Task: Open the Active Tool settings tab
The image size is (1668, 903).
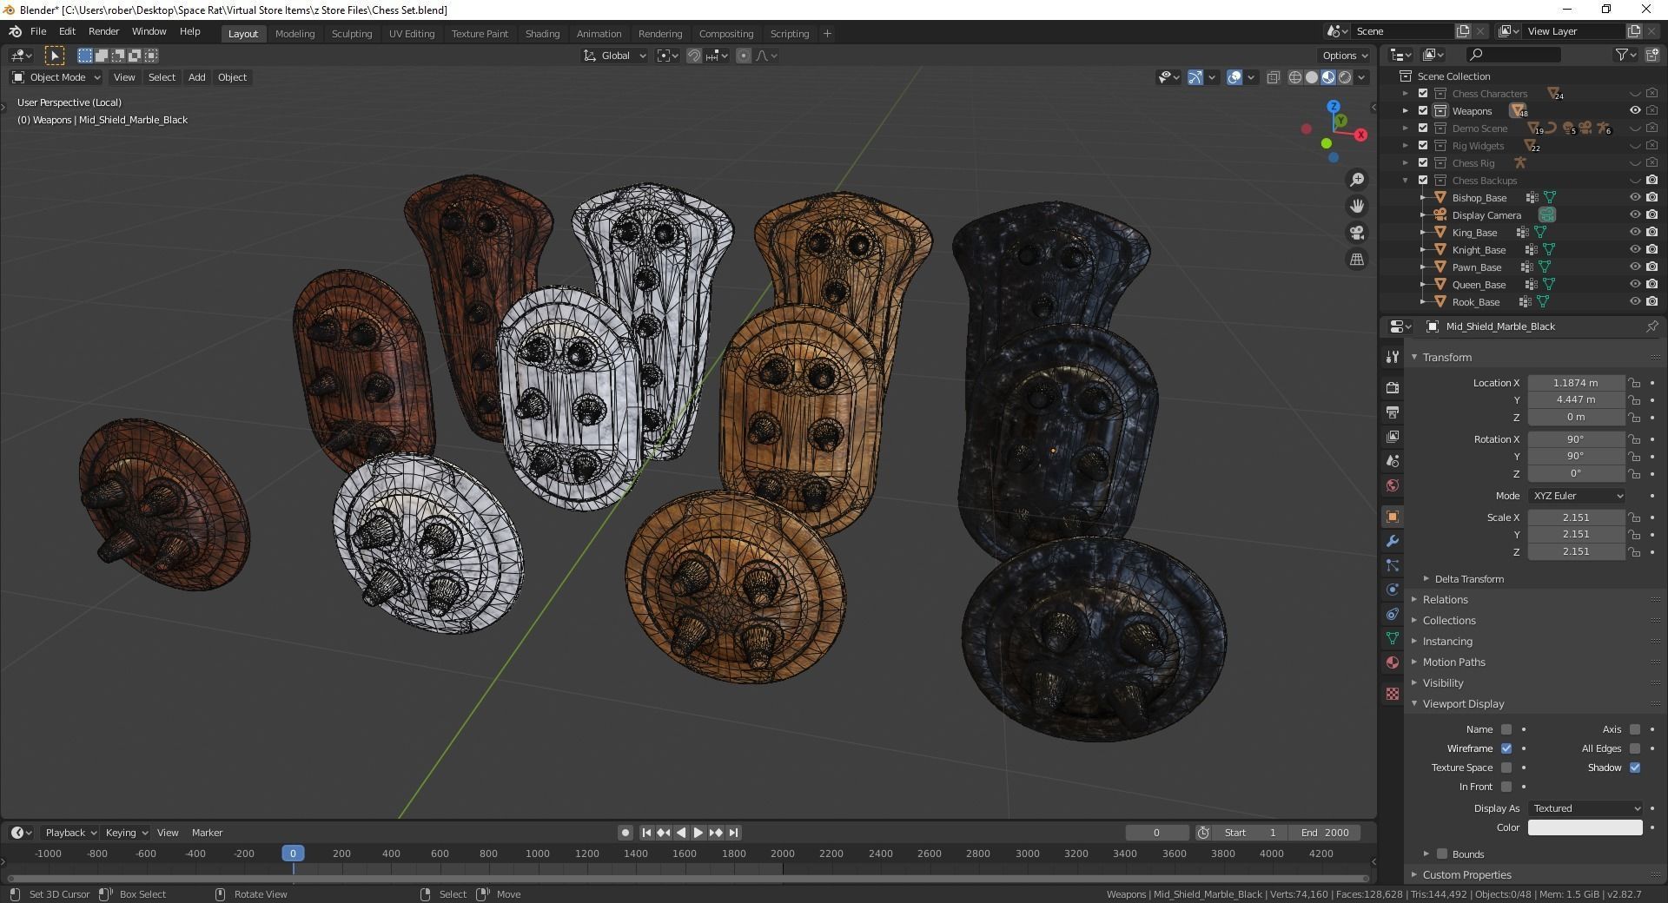Action: pos(1393,357)
